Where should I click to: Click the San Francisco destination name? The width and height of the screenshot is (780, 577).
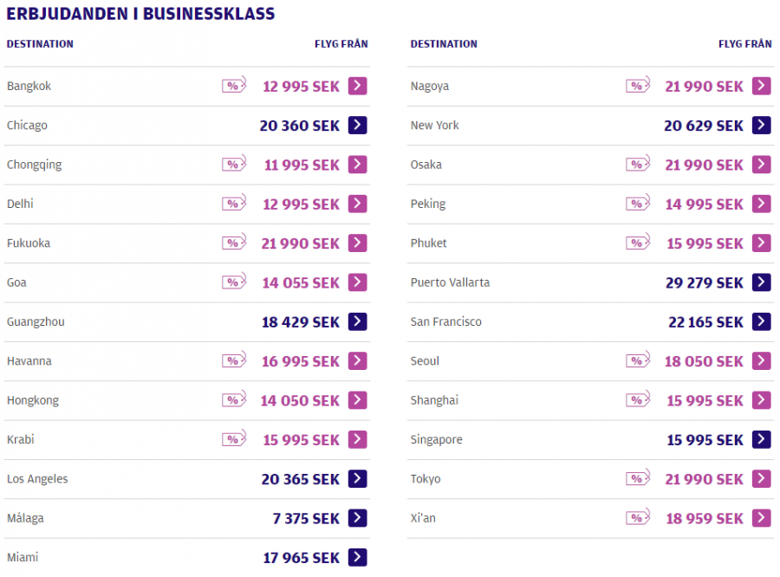[x=445, y=321]
